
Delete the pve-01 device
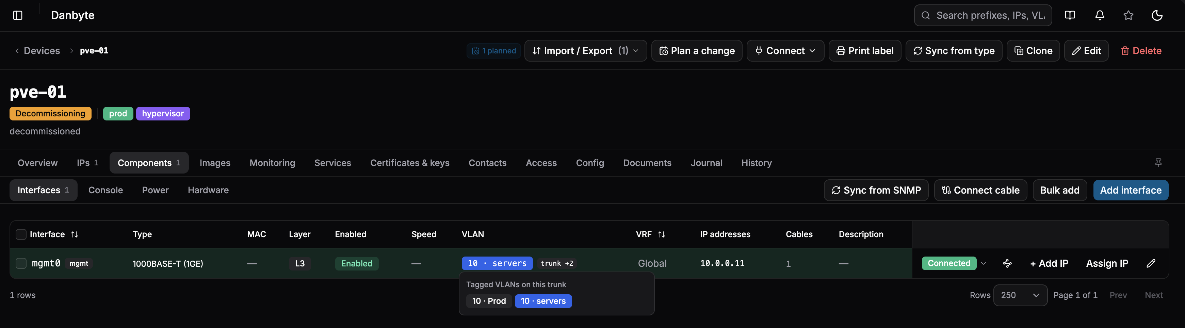pos(1141,51)
